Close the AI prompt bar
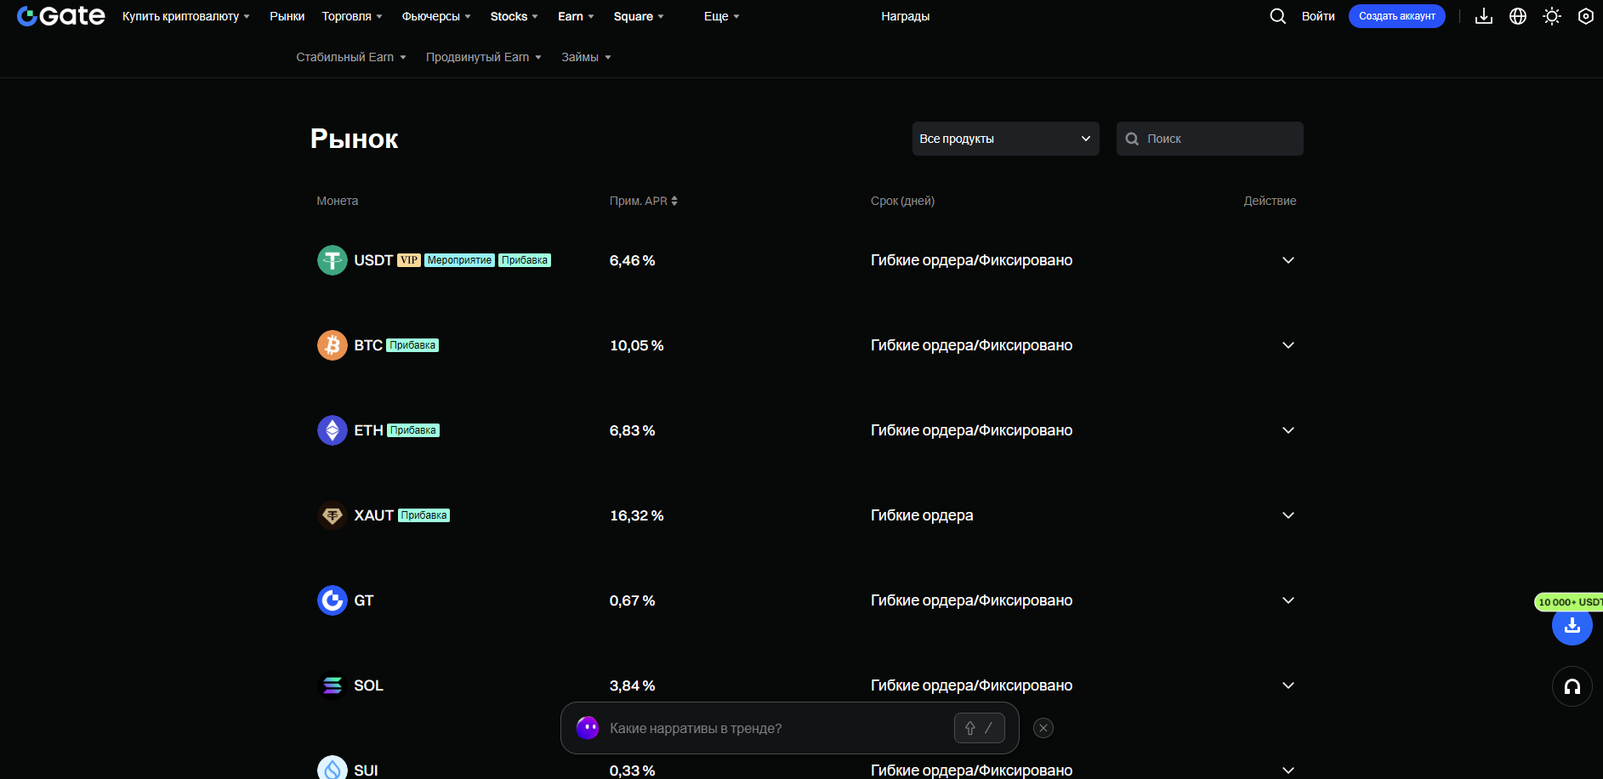 point(1043,728)
